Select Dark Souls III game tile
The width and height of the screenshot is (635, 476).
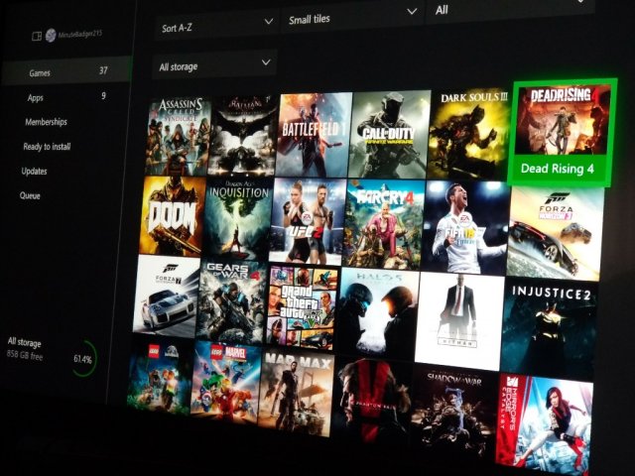point(469,133)
